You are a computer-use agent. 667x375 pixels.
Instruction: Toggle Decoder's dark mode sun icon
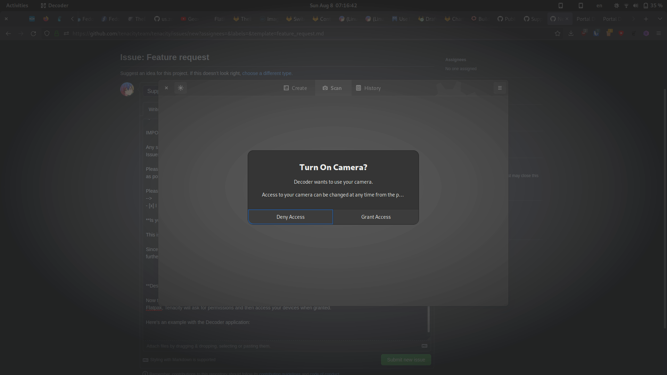(181, 88)
